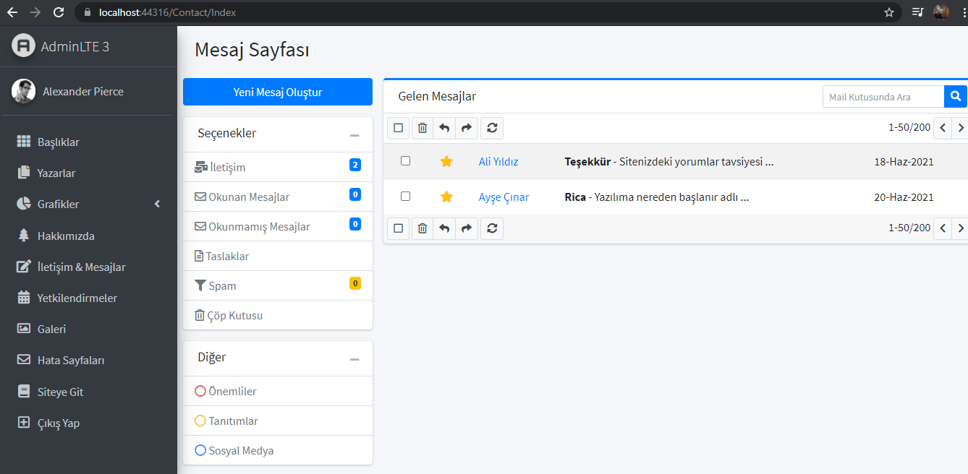Image resolution: width=968 pixels, height=474 pixels.
Task: Open sender link Ali Yıldız
Action: tap(498, 161)
